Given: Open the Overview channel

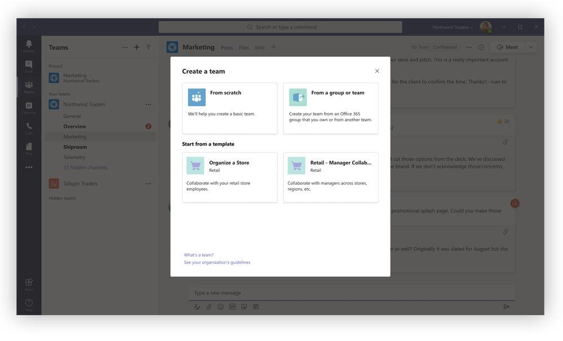Looking at the screenshot, I should [75, 126].
